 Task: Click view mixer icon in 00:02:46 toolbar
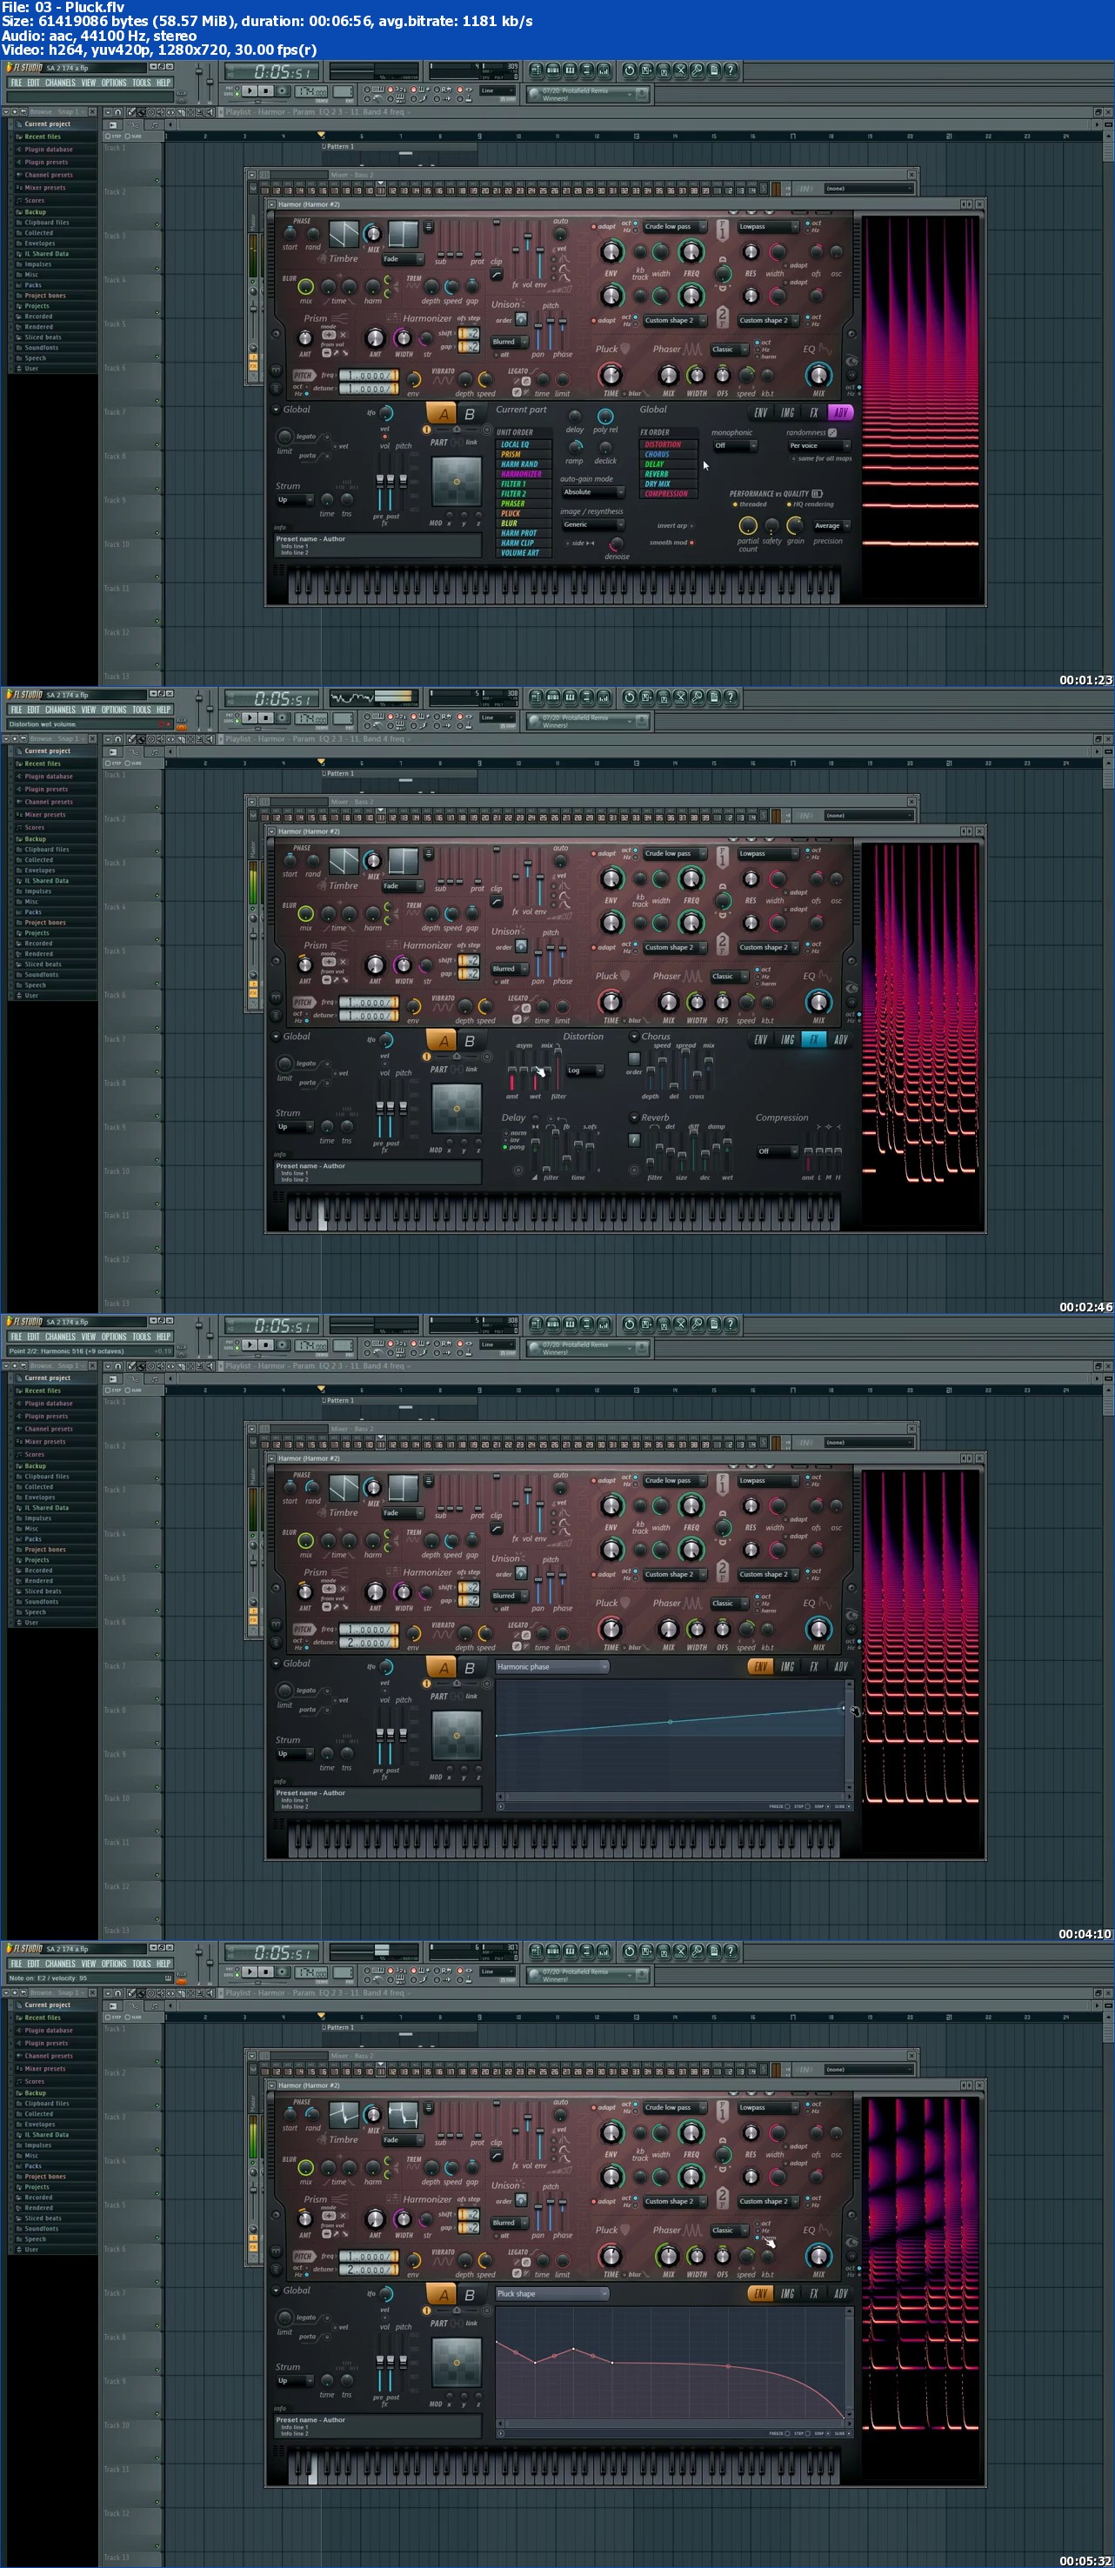(x=603, y=697)
